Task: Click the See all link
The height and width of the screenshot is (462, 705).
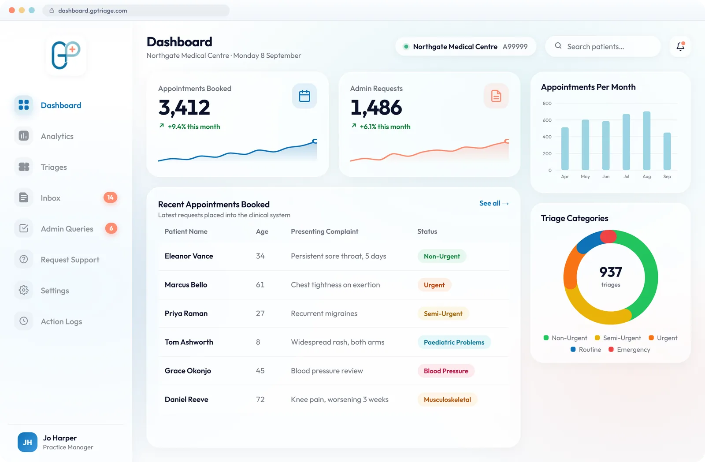Action: (x=494, y=203)
